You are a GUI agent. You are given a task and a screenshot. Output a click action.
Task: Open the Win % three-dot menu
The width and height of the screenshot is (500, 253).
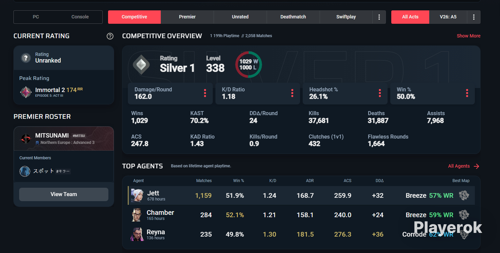pyautogui.click(x=467, y=93)
